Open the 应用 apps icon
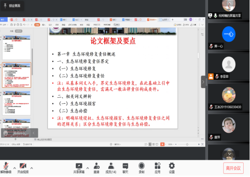The width and height of the screenshot is (250, 177). click(157, 168)
